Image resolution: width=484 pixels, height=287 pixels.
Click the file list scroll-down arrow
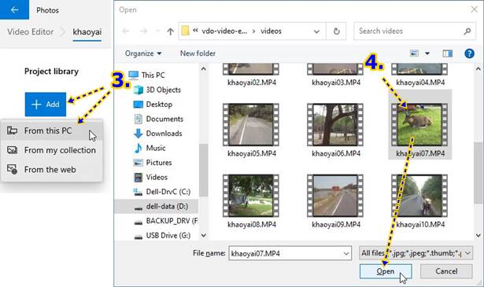478,236
